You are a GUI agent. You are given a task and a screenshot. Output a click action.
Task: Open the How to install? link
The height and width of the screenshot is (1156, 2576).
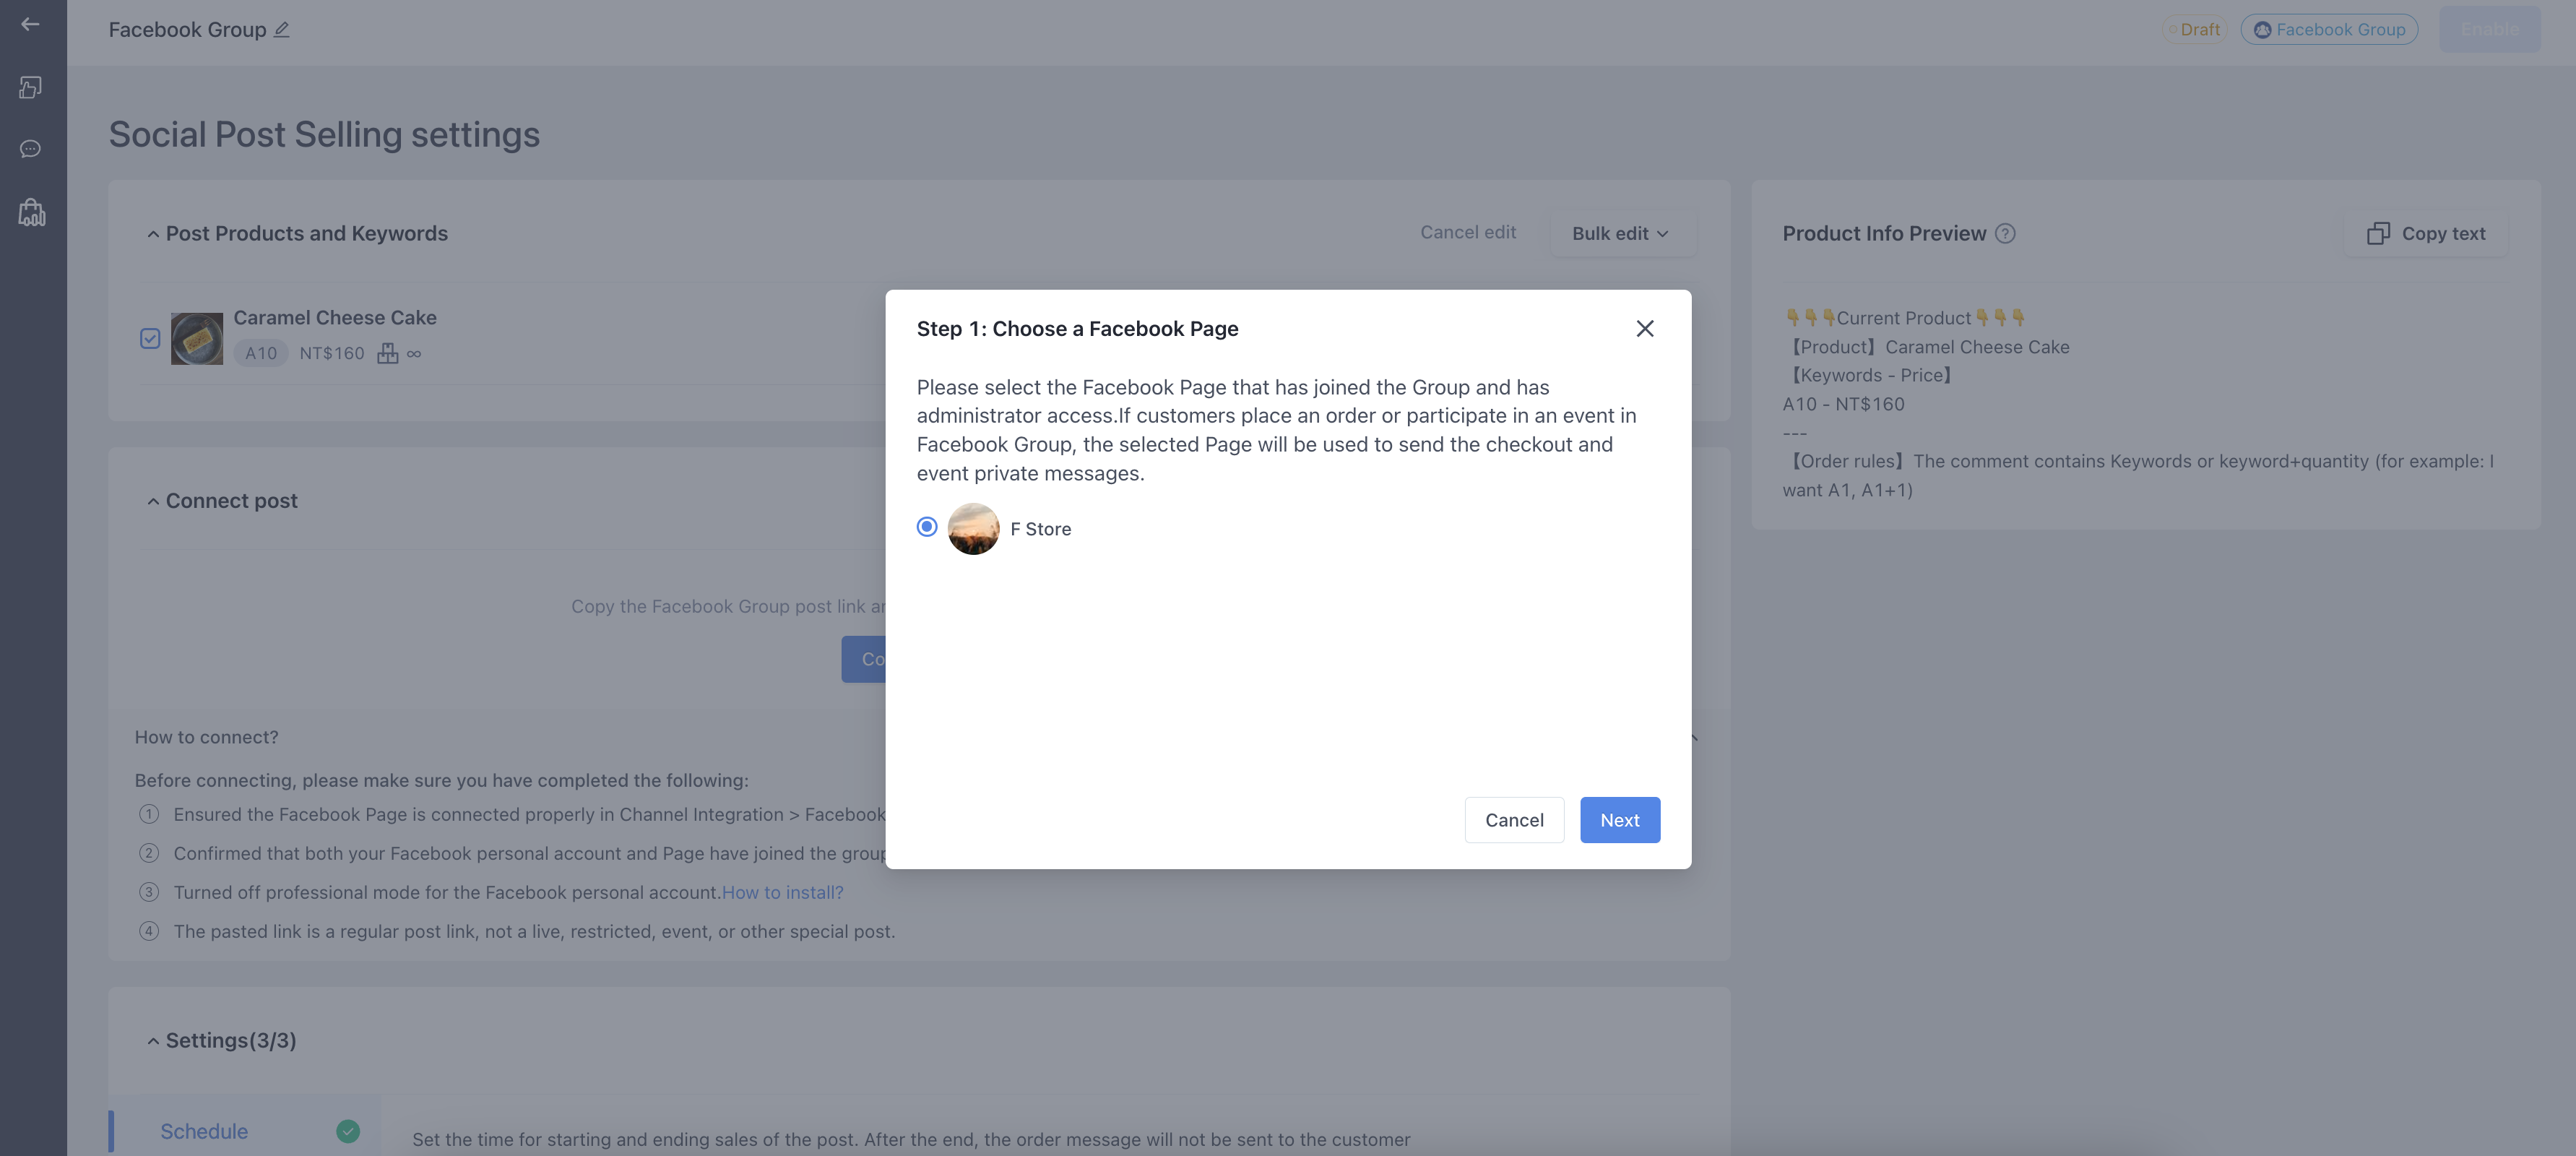(x=782, y=893)
